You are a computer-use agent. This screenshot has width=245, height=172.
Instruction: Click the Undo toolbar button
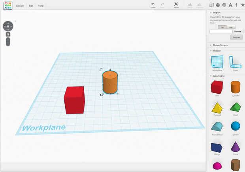coord(153,5)
